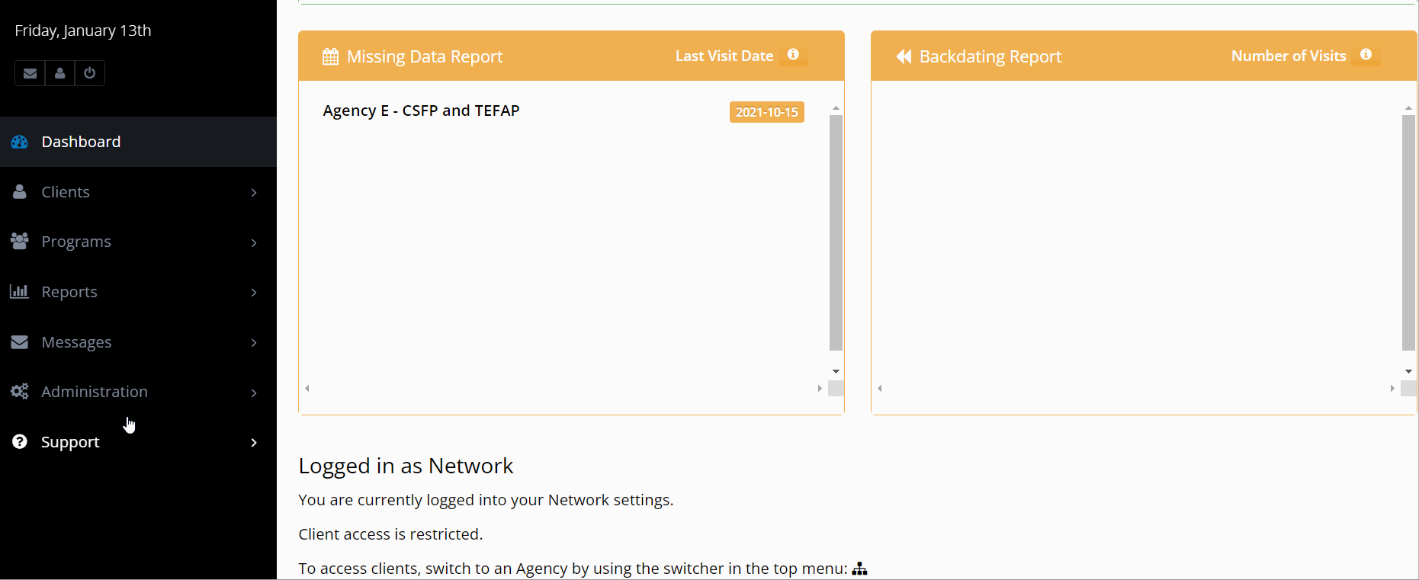Open the Messages sidebar menu
Image resolution: width=1419 pixels, height=580 pixels.
point(76,342)
